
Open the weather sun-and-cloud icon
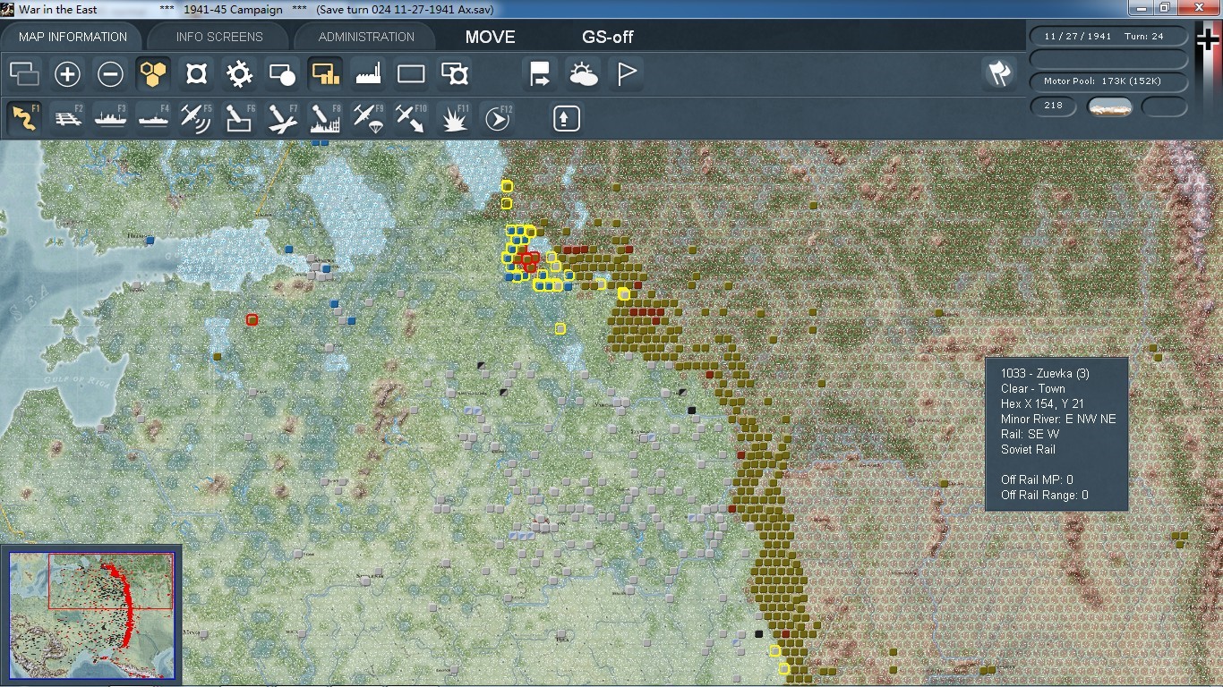pos(583,74)
